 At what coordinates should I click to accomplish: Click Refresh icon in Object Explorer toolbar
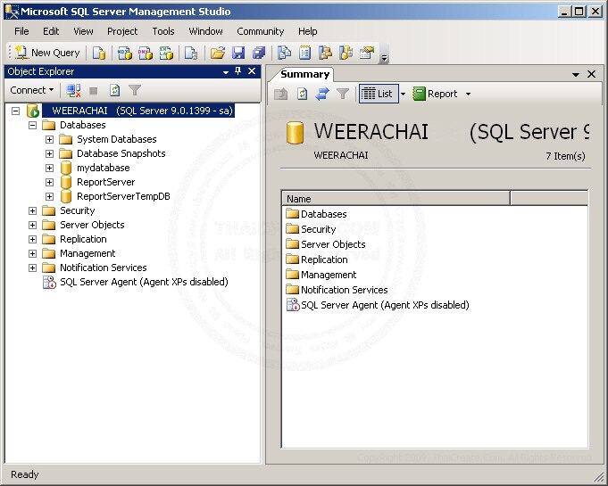pyautogui.click(x=114, y=91)
